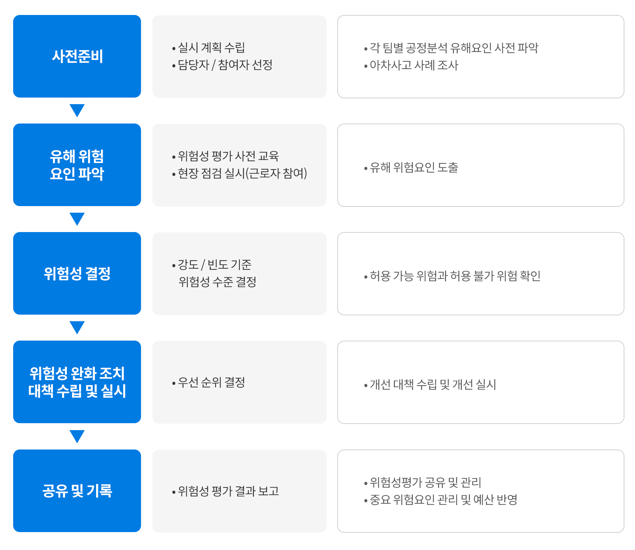Click 각 팀별 공정분석 유해요인 사전 파악

tap(454, 48)
